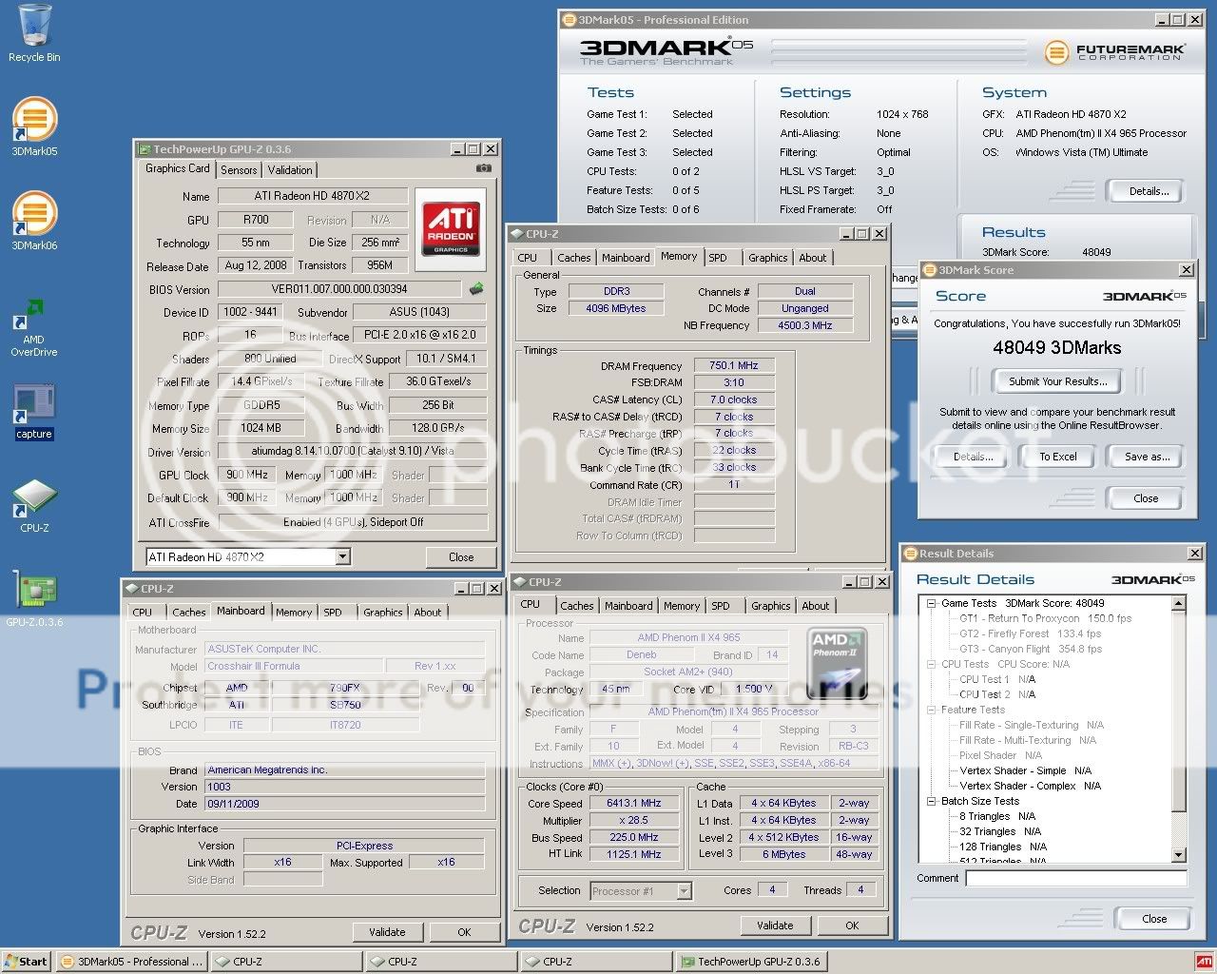Click scrollbar up arrow in Result Details

pyautogui.click(x=1179, y=604)
